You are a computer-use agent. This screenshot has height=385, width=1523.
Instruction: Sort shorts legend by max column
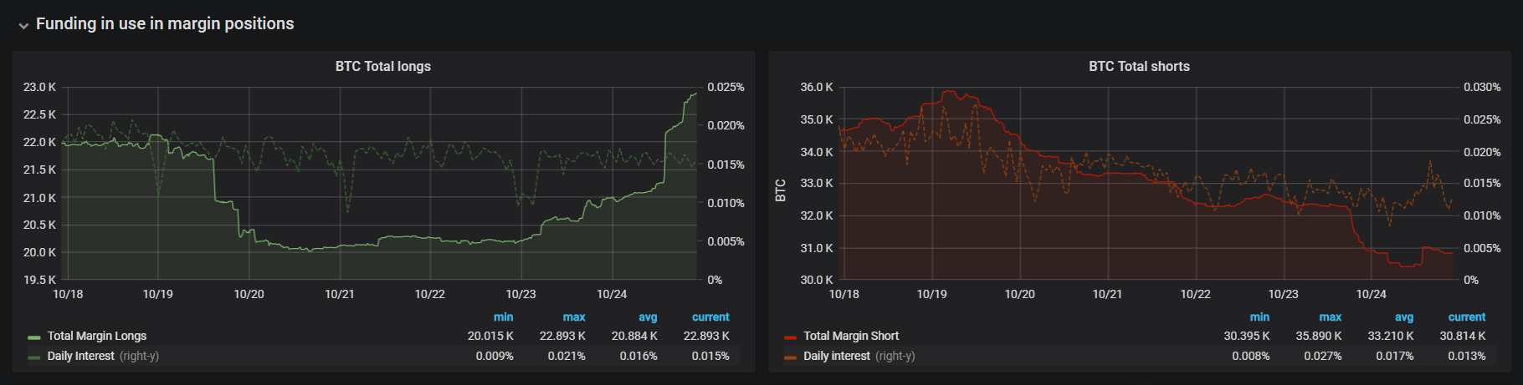point(1330,317)
